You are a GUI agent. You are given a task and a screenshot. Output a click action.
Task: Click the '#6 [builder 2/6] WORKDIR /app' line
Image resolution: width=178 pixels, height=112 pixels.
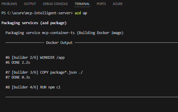(35, 58)
